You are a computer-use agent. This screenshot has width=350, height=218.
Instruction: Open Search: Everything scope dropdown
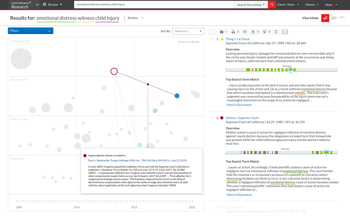pyautogui.click(x=251, y=4)
